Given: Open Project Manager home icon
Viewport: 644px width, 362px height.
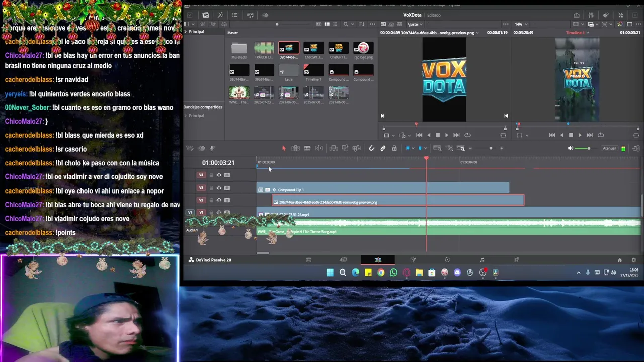Looking at the screenshot, I should point(620,260).
